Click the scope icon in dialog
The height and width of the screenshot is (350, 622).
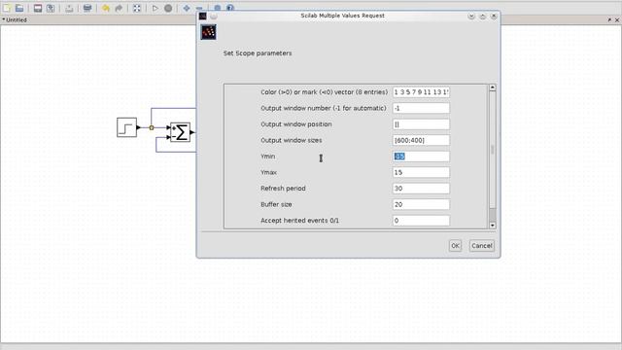[x=208, y=32]
